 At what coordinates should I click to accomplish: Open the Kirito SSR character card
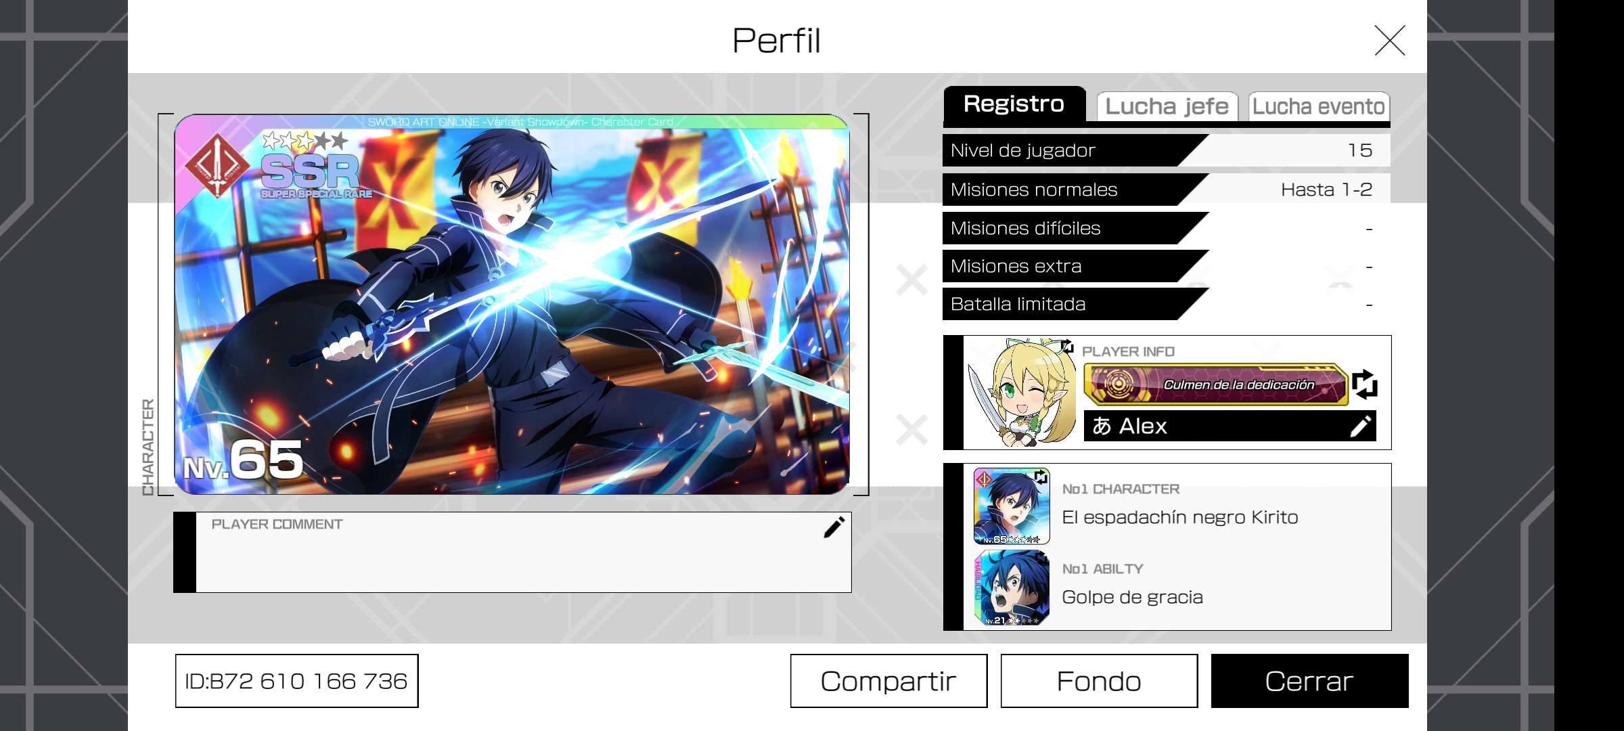coord(512,305)
